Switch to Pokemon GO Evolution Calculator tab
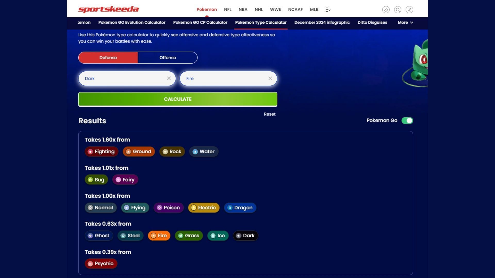Viewport: 495px width, 278px height. click(x=132, y=22)
